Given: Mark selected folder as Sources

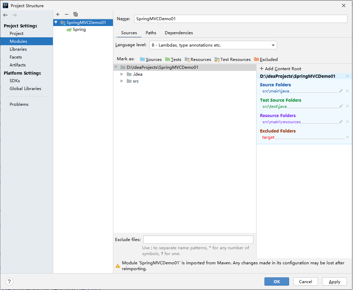Looking at the screenshot, I should (151, 60).
